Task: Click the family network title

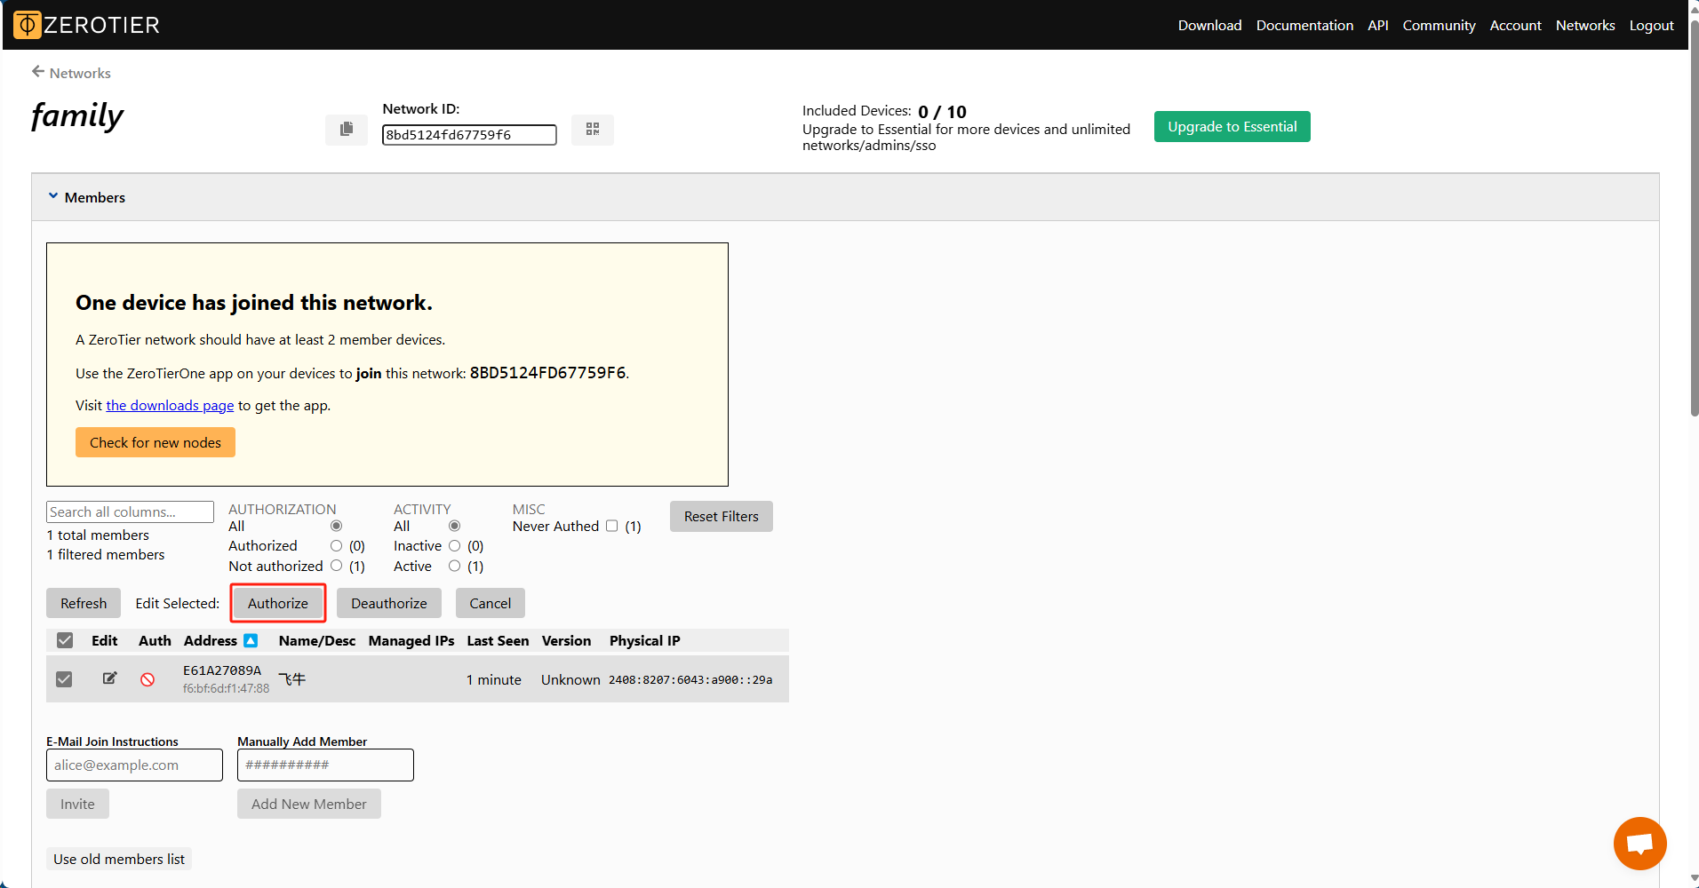Action: [77, 116]
